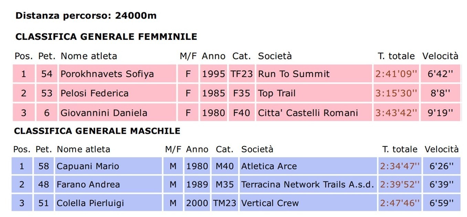This screenshot has height=217, width=467.
Task: Select the Giovannini Daniela row name
Action: (117, 112)
